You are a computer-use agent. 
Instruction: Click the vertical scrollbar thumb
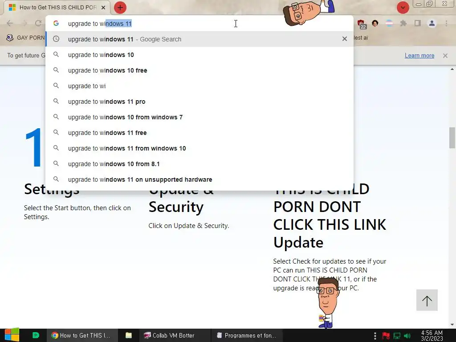452,138
